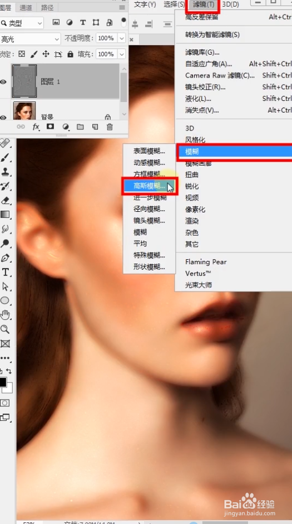292x524 pixels.
Task: Select the Zoom magnifier tool
Action: [x=4, y=329]
